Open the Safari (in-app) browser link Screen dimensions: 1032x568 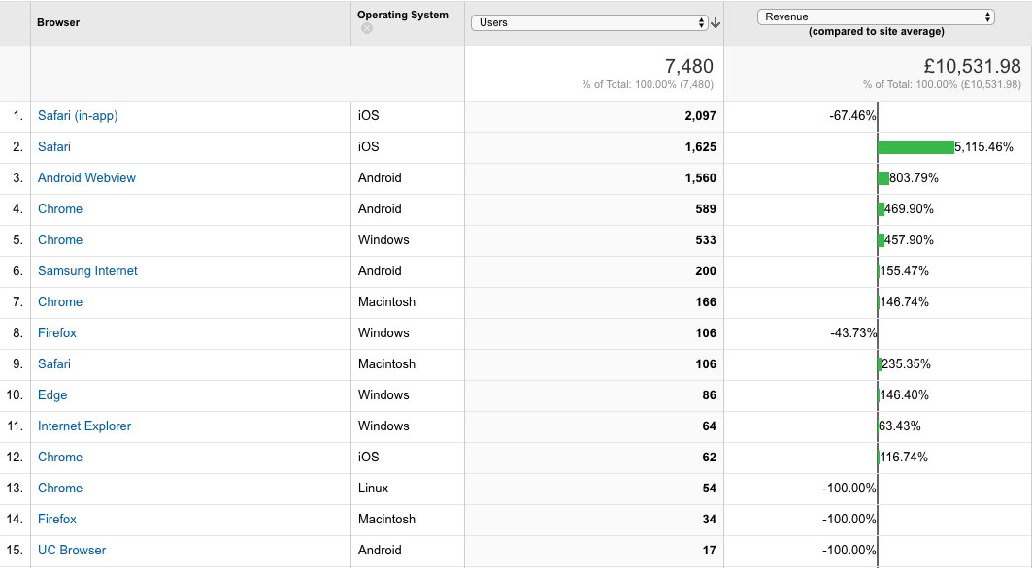(78, 115)
